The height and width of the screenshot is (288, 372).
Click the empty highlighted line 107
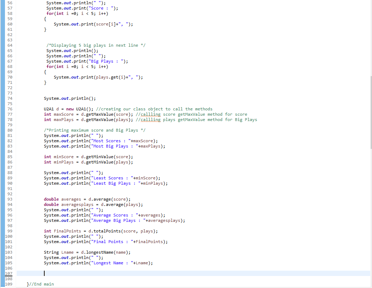point(106,273)
